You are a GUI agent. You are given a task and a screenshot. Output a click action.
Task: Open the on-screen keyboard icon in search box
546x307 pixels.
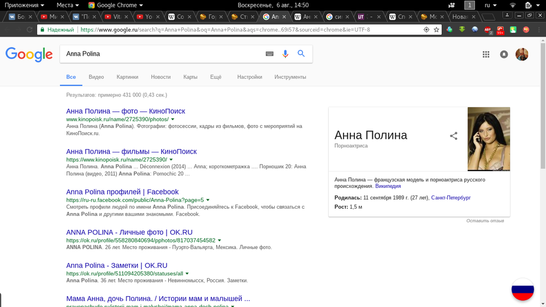point(270,54)
